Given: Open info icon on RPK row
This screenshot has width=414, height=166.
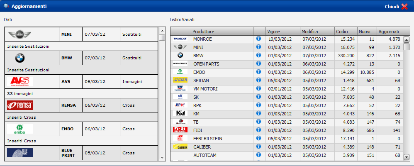Looking at the screenshot, I should 258,105.
